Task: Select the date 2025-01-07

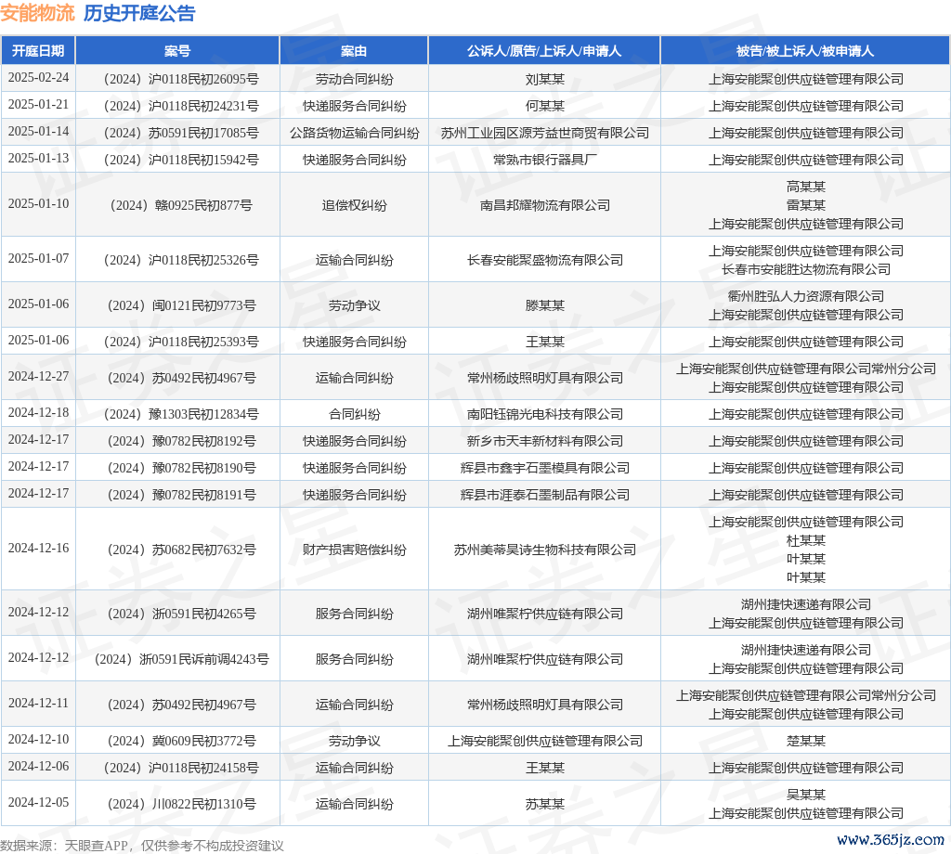Action: click(x=38, y=259)
